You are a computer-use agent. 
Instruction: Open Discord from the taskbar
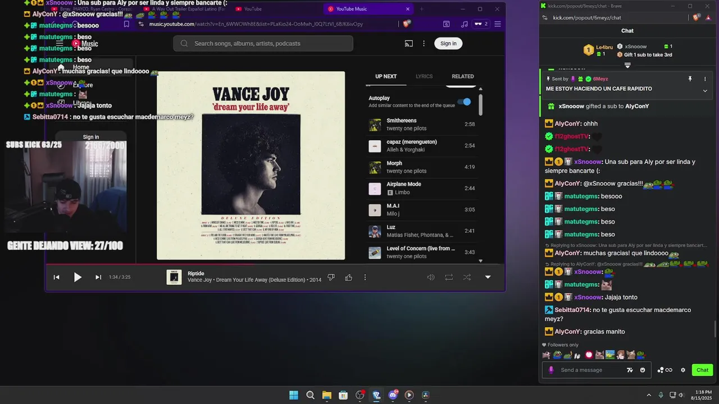[393, 395]
